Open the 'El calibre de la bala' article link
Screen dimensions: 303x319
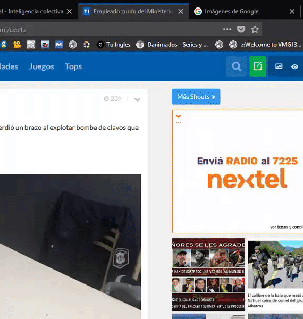pos(275,300)
